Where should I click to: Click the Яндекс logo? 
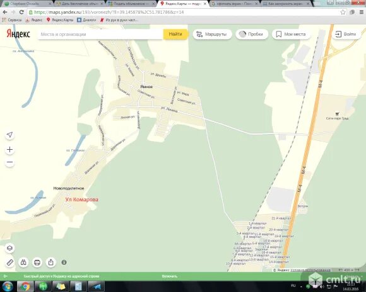click(18, 34)
